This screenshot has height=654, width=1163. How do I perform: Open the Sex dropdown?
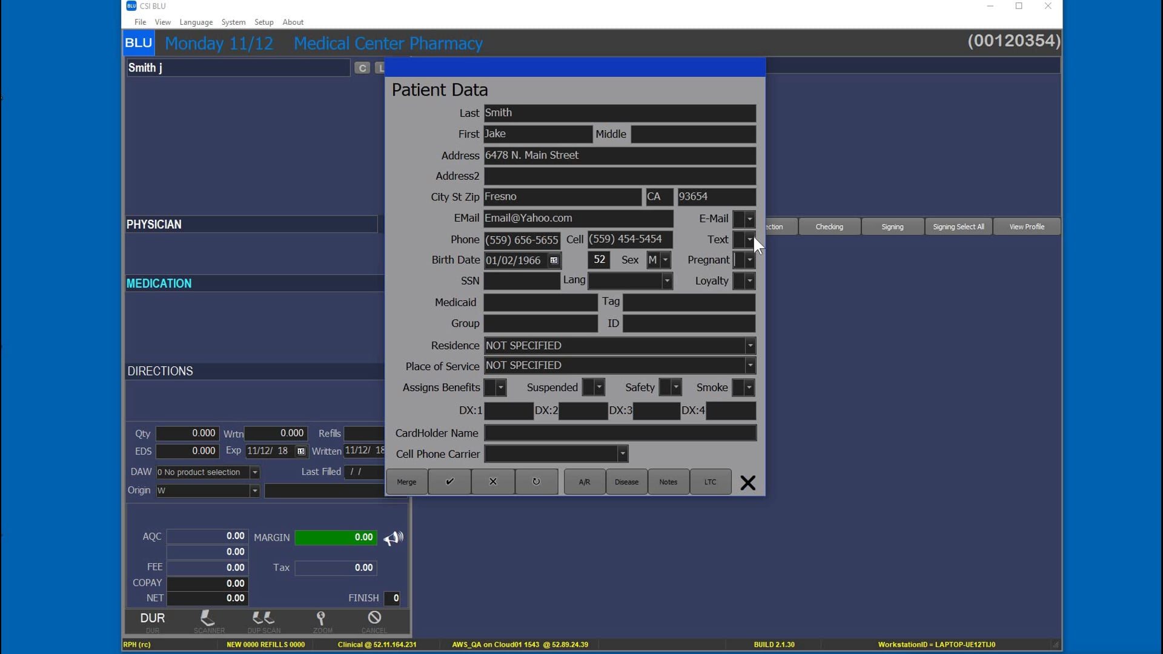(665, 260)
